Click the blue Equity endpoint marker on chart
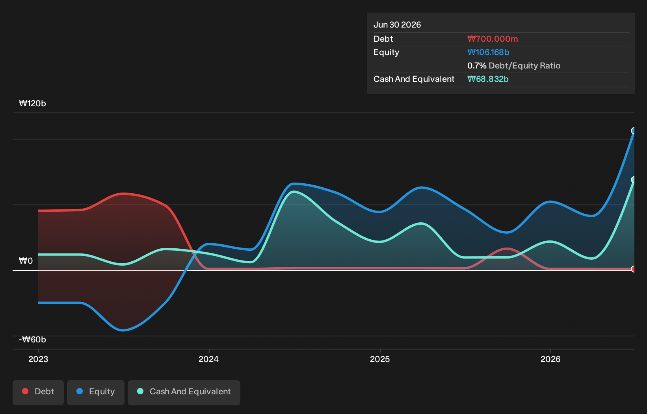Image resolution: width=647 pixels, height=414 pixels. click(634, 131)
